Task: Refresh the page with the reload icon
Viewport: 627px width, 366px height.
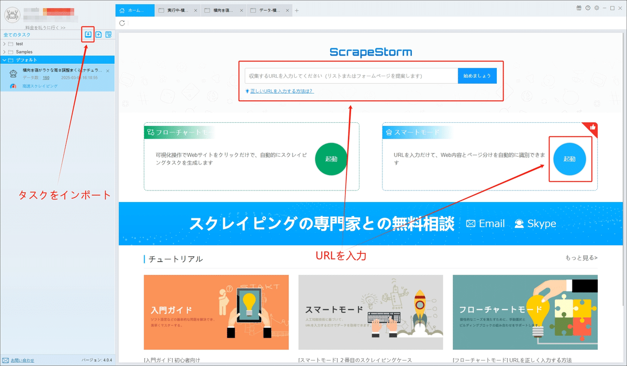Action: [122, 22]
